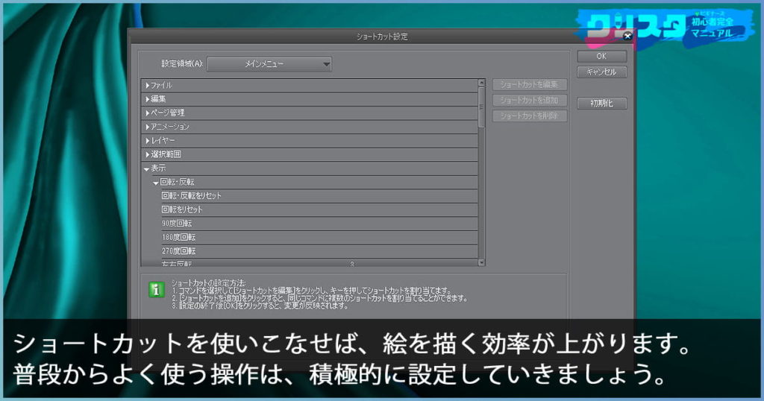Click the list scrollbar up arrow
The width and height of the screenshot is (764, 401).
pyautogui.click(x=481, y=83)
